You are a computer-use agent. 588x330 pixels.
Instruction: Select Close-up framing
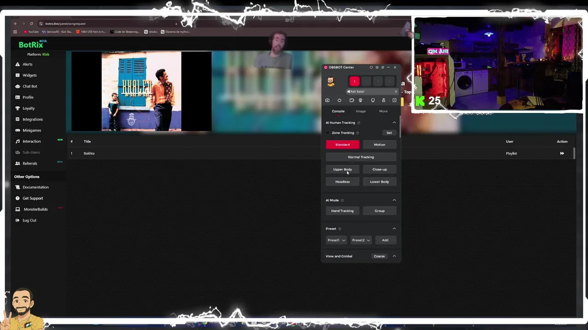click(x=379, y=170)
